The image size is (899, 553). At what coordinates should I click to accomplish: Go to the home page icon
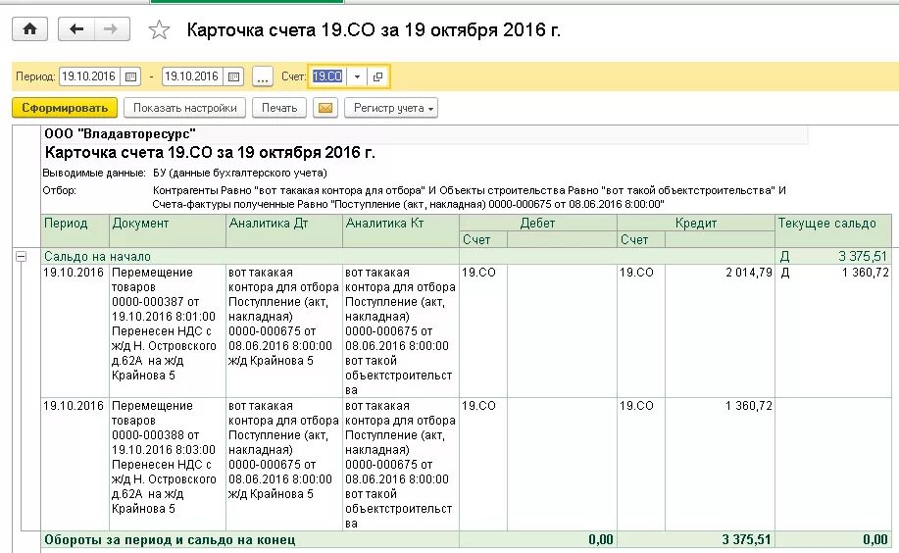[29, 29]
